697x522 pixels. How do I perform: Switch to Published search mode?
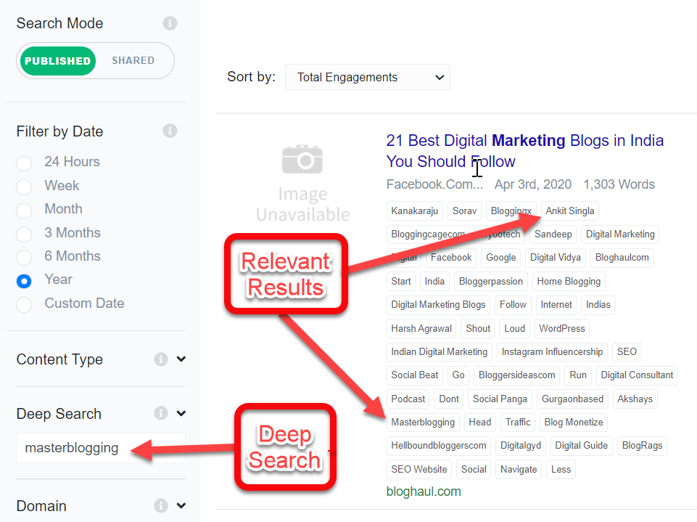[x=58, y=60]
